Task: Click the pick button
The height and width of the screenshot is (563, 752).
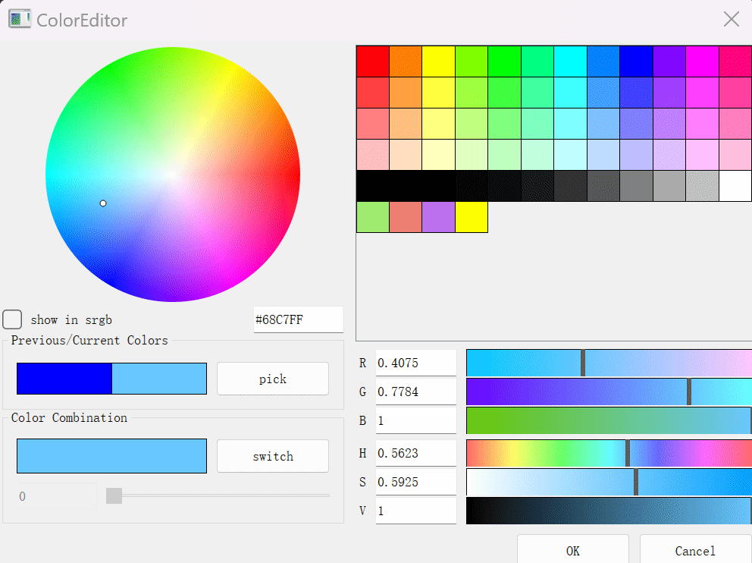Action: pyautogui.click(x=272, y=379)
